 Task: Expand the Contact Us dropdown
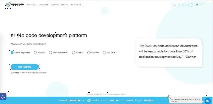77,5
